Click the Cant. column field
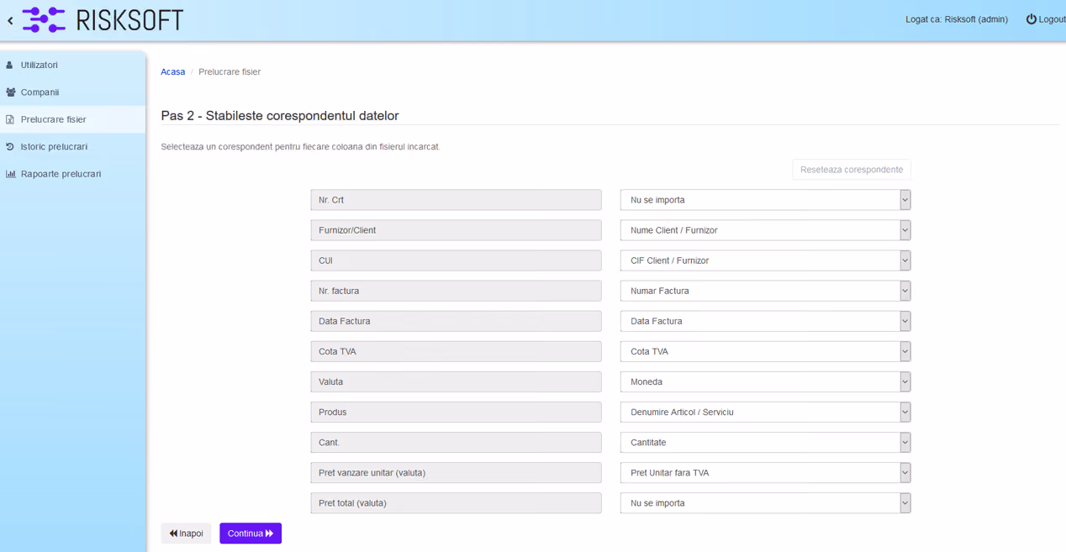This screenshot has width=1066, height=552. (456, 442)
